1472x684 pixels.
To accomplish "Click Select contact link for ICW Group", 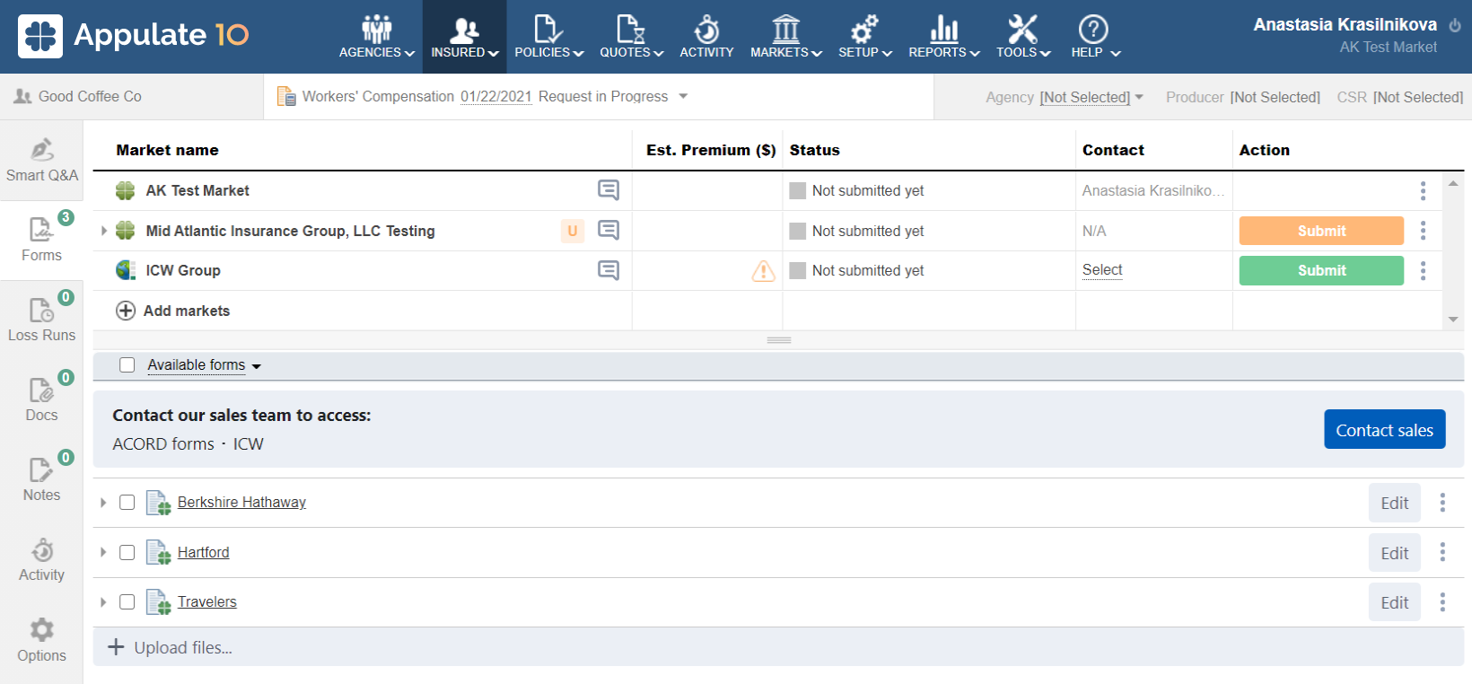I will pyautogui.click(x=1102, y=270).
